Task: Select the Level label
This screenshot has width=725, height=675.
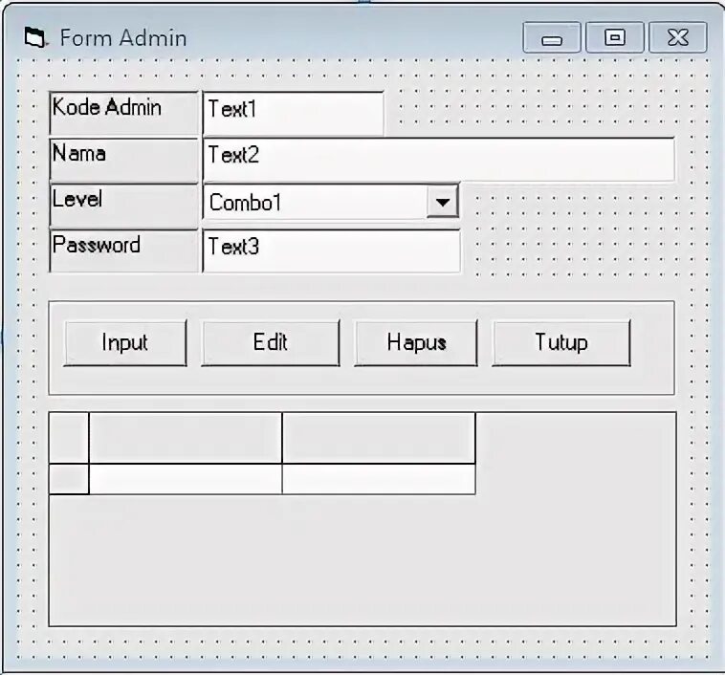Action: (x=123, y=206)
